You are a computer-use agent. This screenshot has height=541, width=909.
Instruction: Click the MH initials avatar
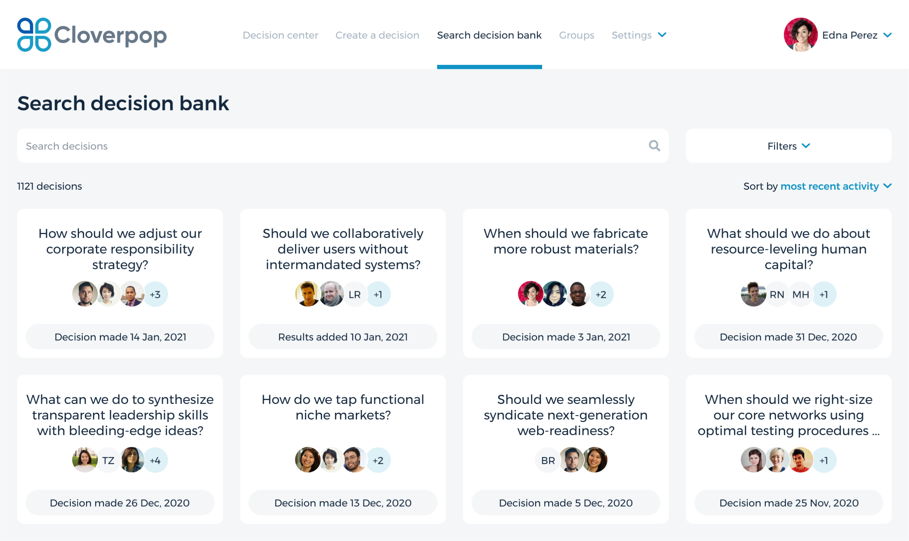click(800, 294)
